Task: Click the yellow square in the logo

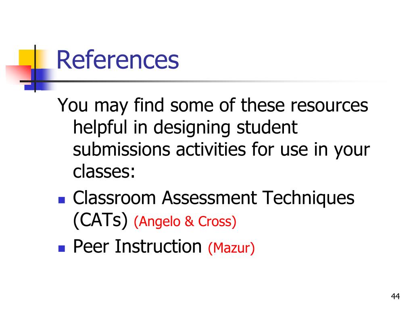Action: tap(28, 59)
